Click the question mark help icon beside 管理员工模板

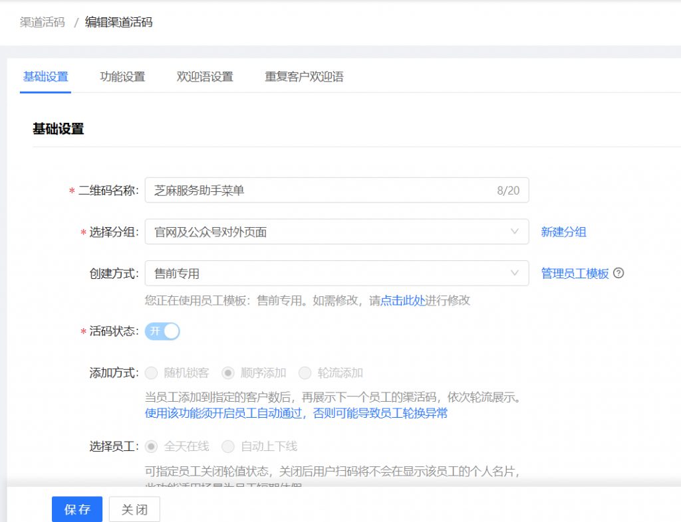(619, 272)
